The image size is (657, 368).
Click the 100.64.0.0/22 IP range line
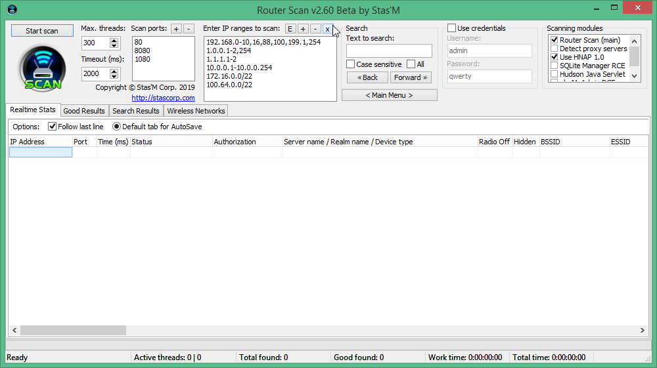(229, 85)
